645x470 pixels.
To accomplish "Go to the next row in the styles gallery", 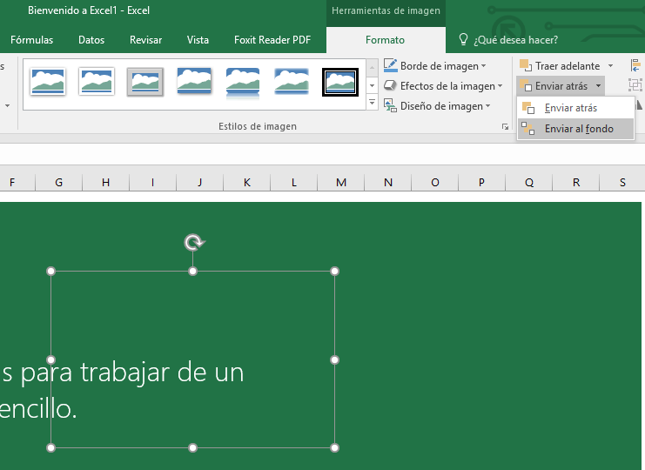I will (372, 85).
